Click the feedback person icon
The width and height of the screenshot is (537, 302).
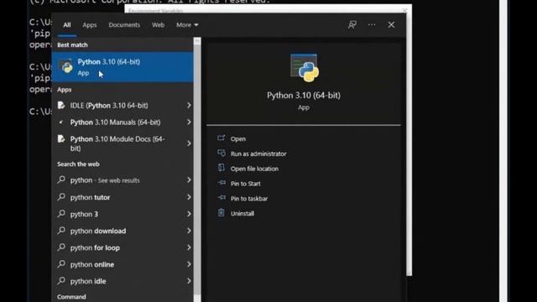tap(352, 24)
